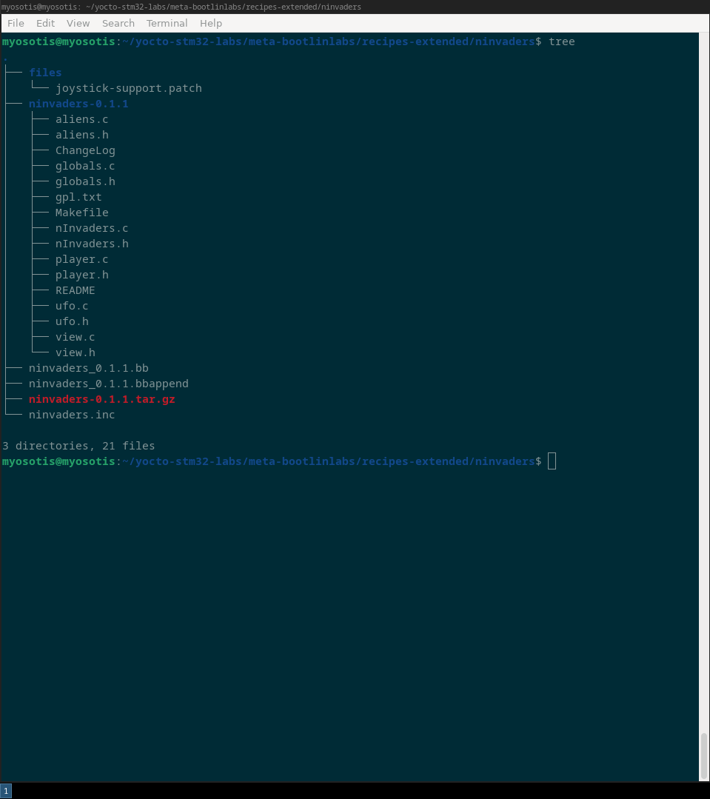
Task: Click the nInvaders.c file name
Action: coord(92,228)
